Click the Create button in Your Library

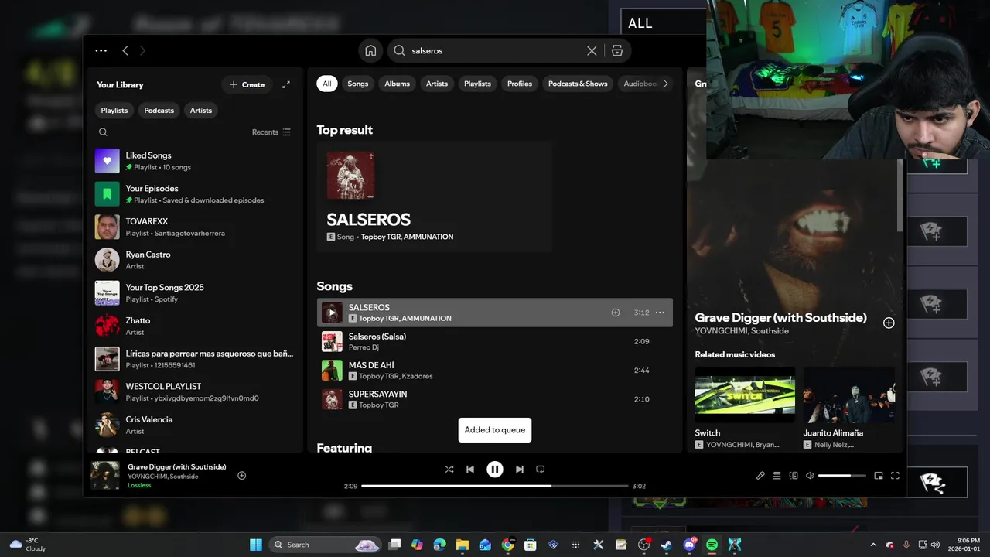coord(247,84)
